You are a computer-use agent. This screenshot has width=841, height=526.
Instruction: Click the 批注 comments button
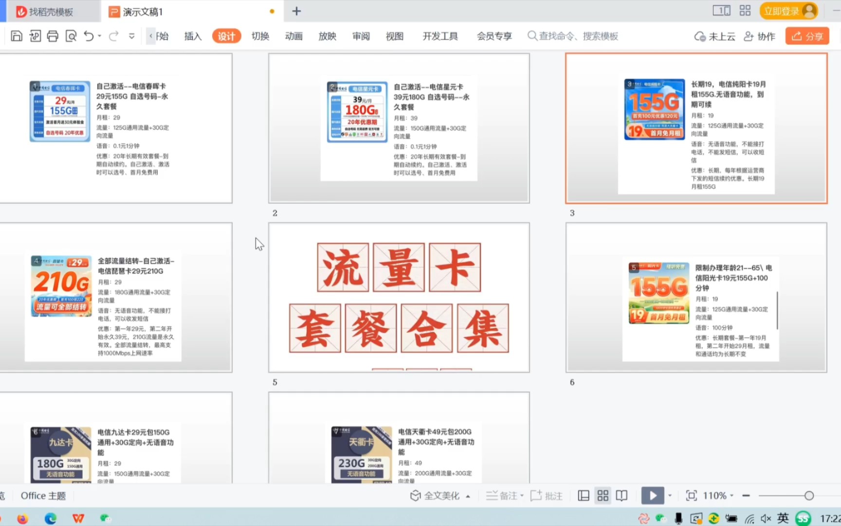(x=547, y=496)
